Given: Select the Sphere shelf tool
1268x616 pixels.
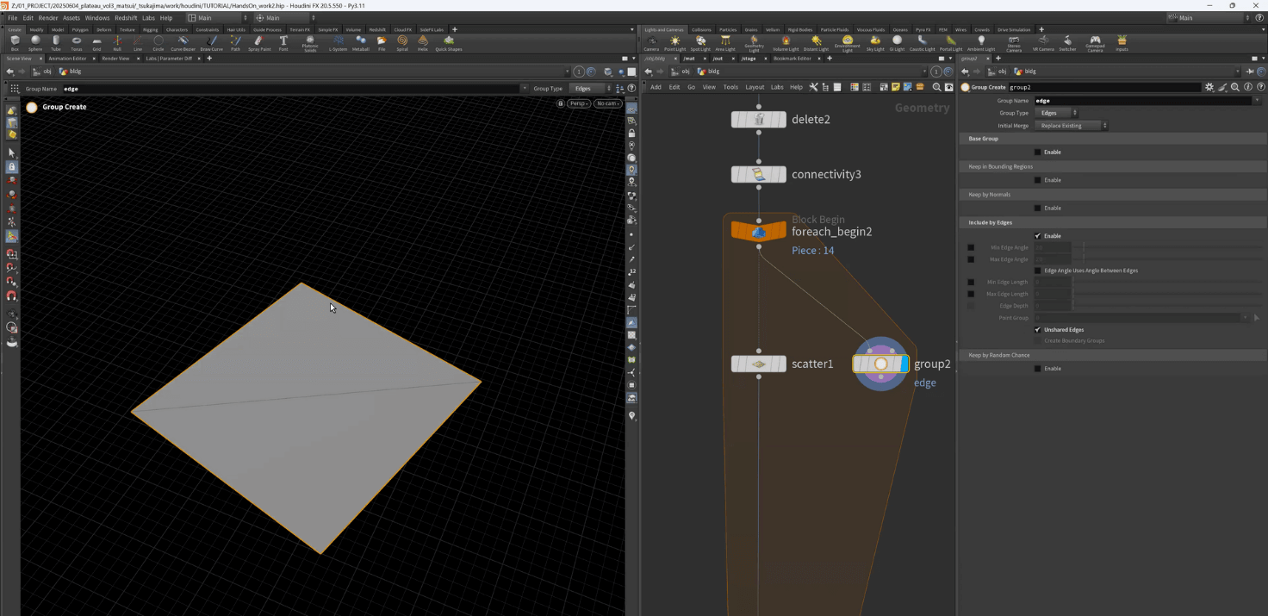Looking at the screenshot, I should point(35,41).
